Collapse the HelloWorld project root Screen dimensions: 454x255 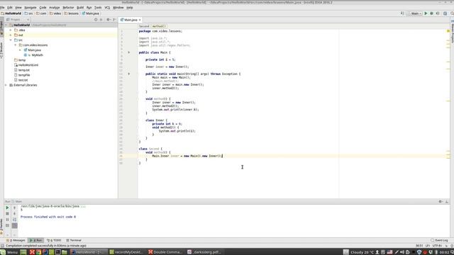[x=6, y=25]
